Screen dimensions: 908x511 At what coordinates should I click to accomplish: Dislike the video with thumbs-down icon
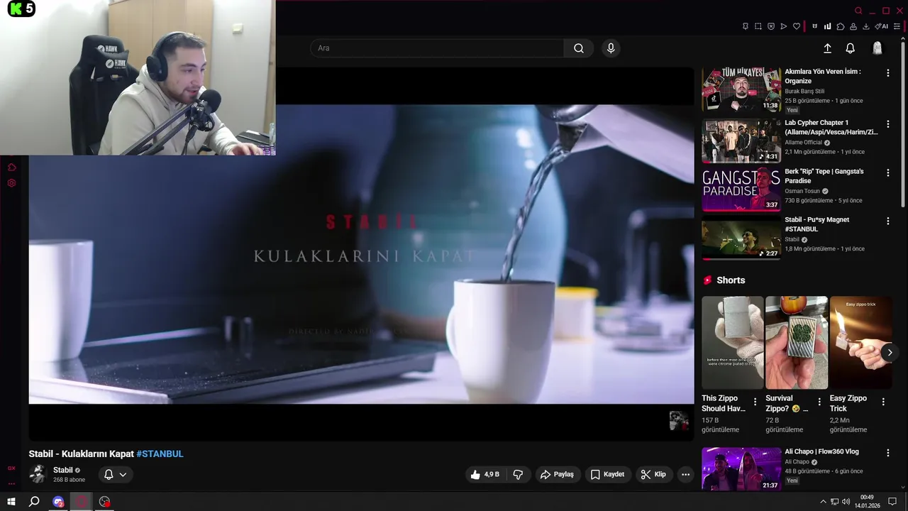pyautogui.click(x=519, y=474)
